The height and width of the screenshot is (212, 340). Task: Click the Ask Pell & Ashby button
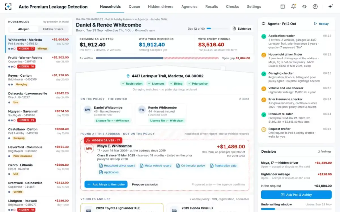(296, 195)
